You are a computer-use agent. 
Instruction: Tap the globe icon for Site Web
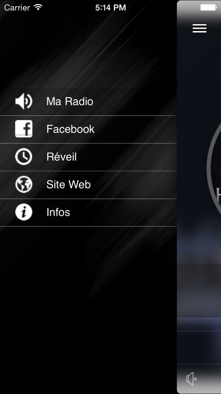pos(23,184)
